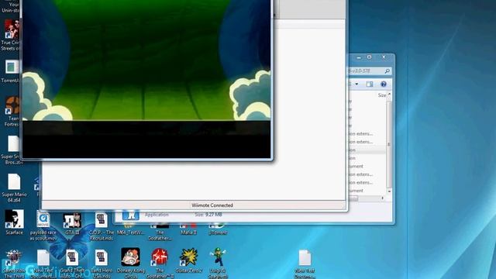Open Explorer help question-mark icon
496x279 pixels.
[x=384, y=84]
